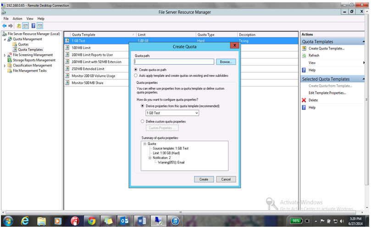Click the Show/Hide Console Tree toolbar icon
This screenshot has height=229, width=371.
coord(25,26)
